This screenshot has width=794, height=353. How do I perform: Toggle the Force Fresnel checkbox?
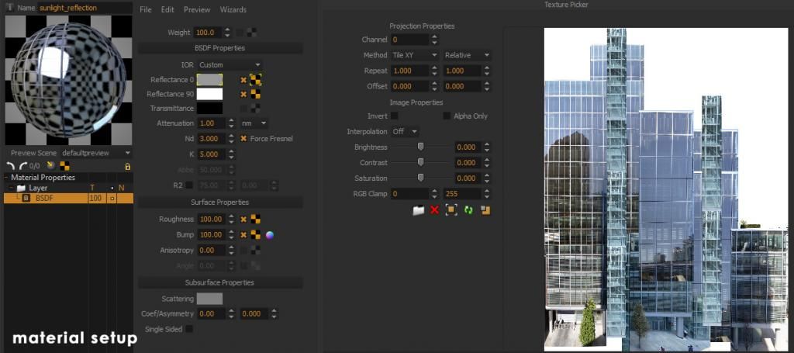pos(243,138)
